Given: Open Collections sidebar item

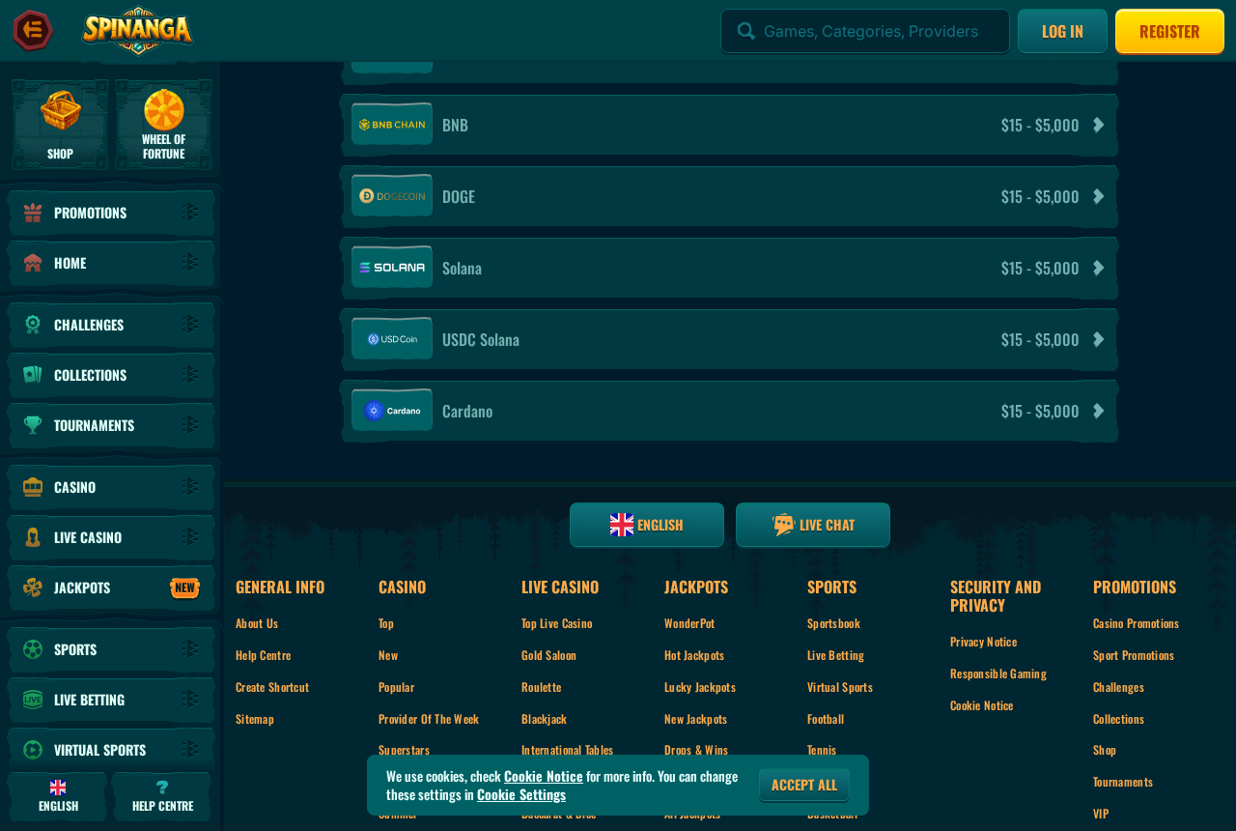Looking at the screenshot, I should coord(111,375).
